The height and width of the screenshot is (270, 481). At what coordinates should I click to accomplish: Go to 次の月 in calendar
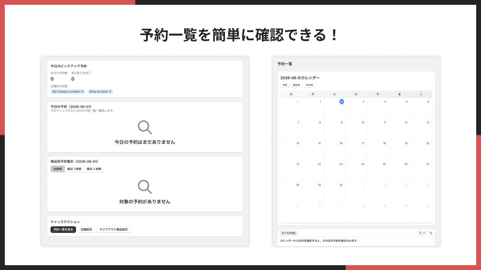(309, 85)
